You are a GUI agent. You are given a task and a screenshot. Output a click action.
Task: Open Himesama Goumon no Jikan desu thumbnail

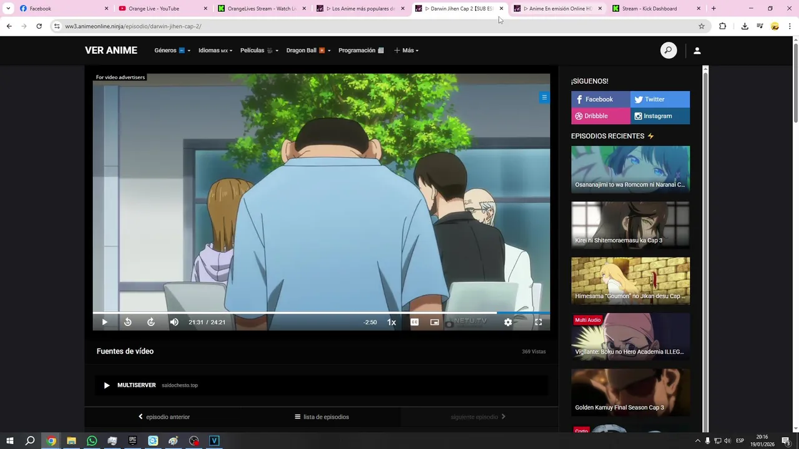630,281
